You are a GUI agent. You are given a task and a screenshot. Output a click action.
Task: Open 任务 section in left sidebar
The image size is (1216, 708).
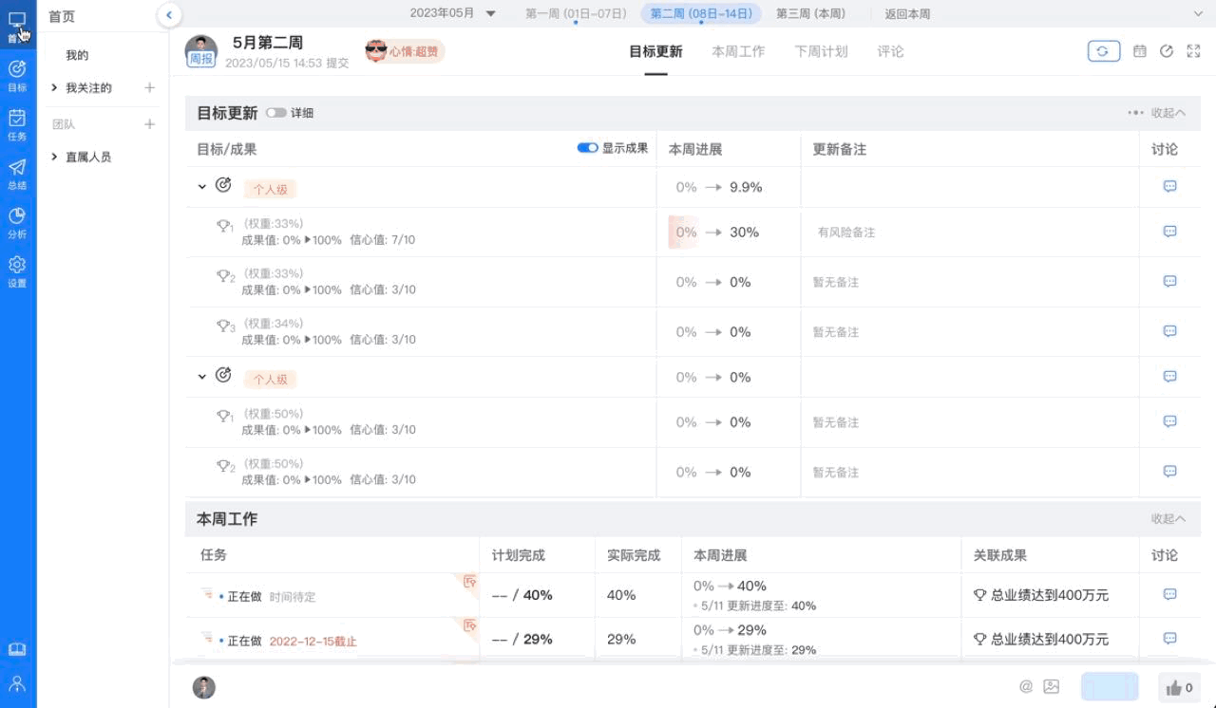17,124
